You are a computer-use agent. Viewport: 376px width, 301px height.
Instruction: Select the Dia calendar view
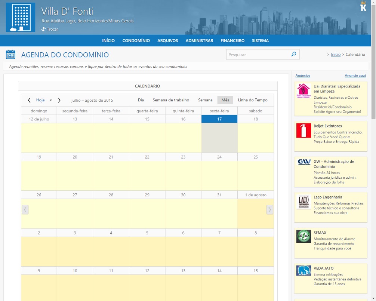point(141,100)
